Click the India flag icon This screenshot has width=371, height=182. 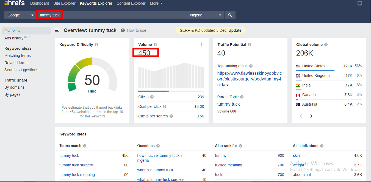tap(298, 85)
